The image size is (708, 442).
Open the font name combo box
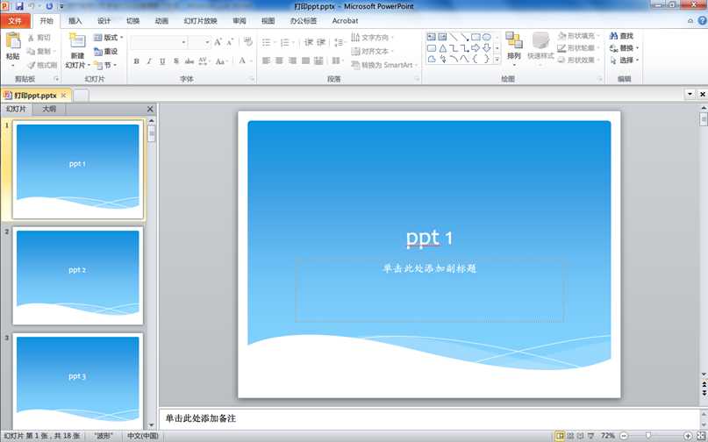(159, 42)
